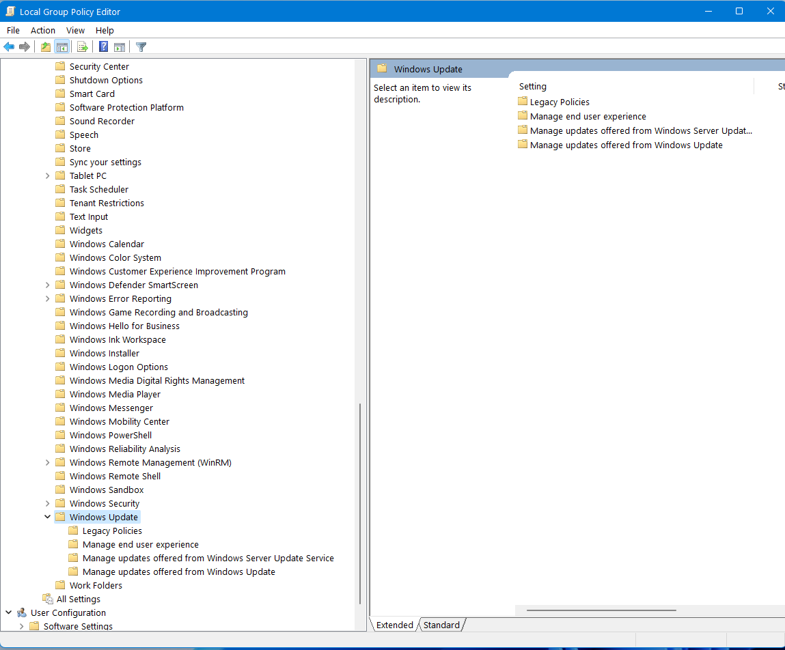Expand the Tablet PC tree node
This screenshot has height=650, width=785.
click(x=47, y=175)
